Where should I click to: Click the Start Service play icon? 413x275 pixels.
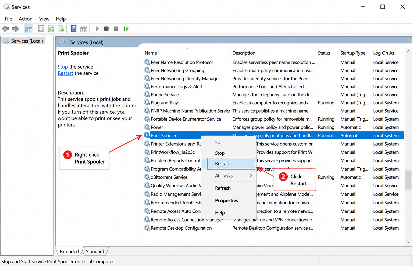[x=97, y=28]
